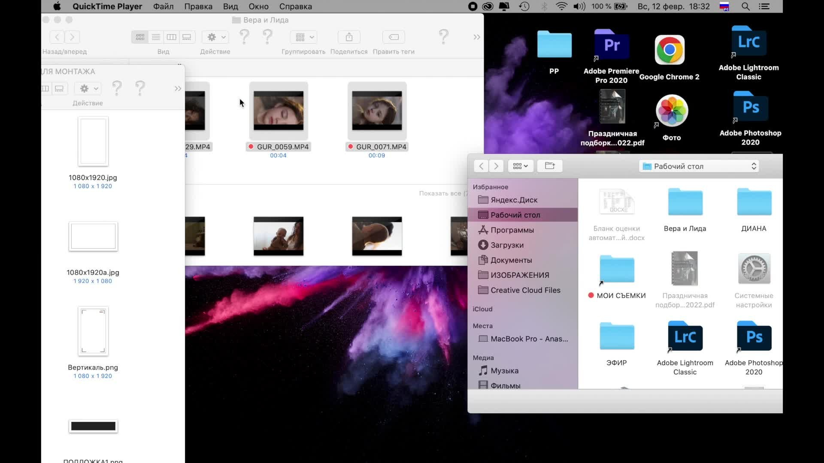Open the Группировать grouping dropdown

coord(304,37)
